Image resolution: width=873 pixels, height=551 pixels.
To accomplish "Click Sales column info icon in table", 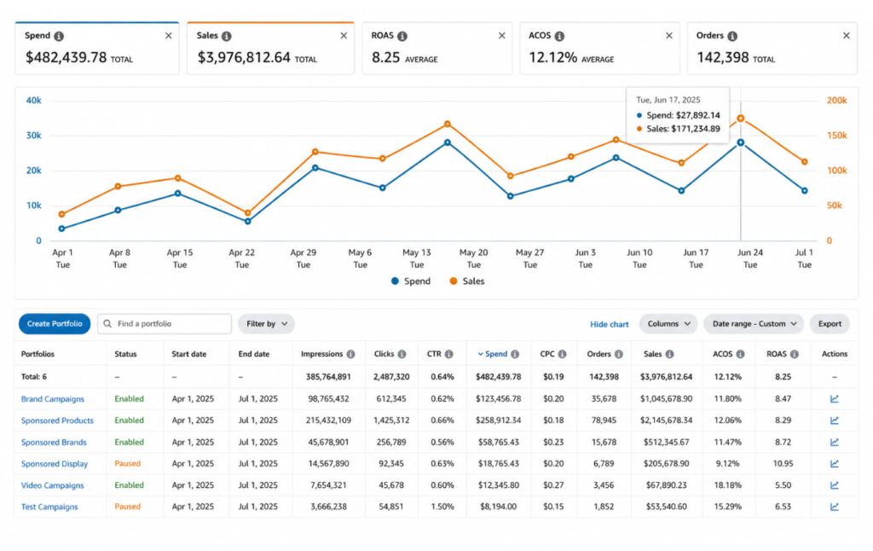I will coord(670,354).
